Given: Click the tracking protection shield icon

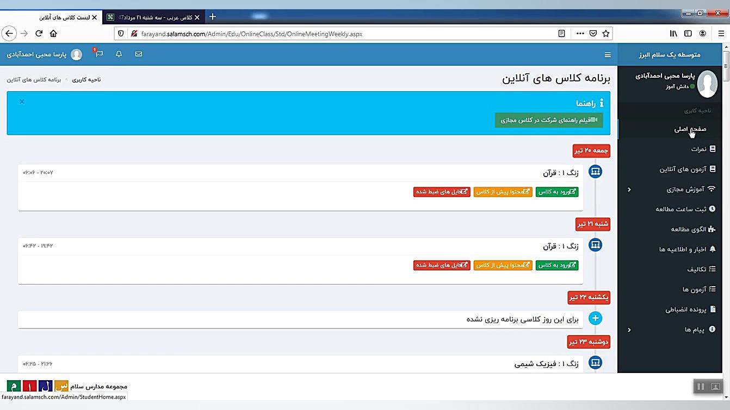Looking at the screenshot, I should pos(121,34).
